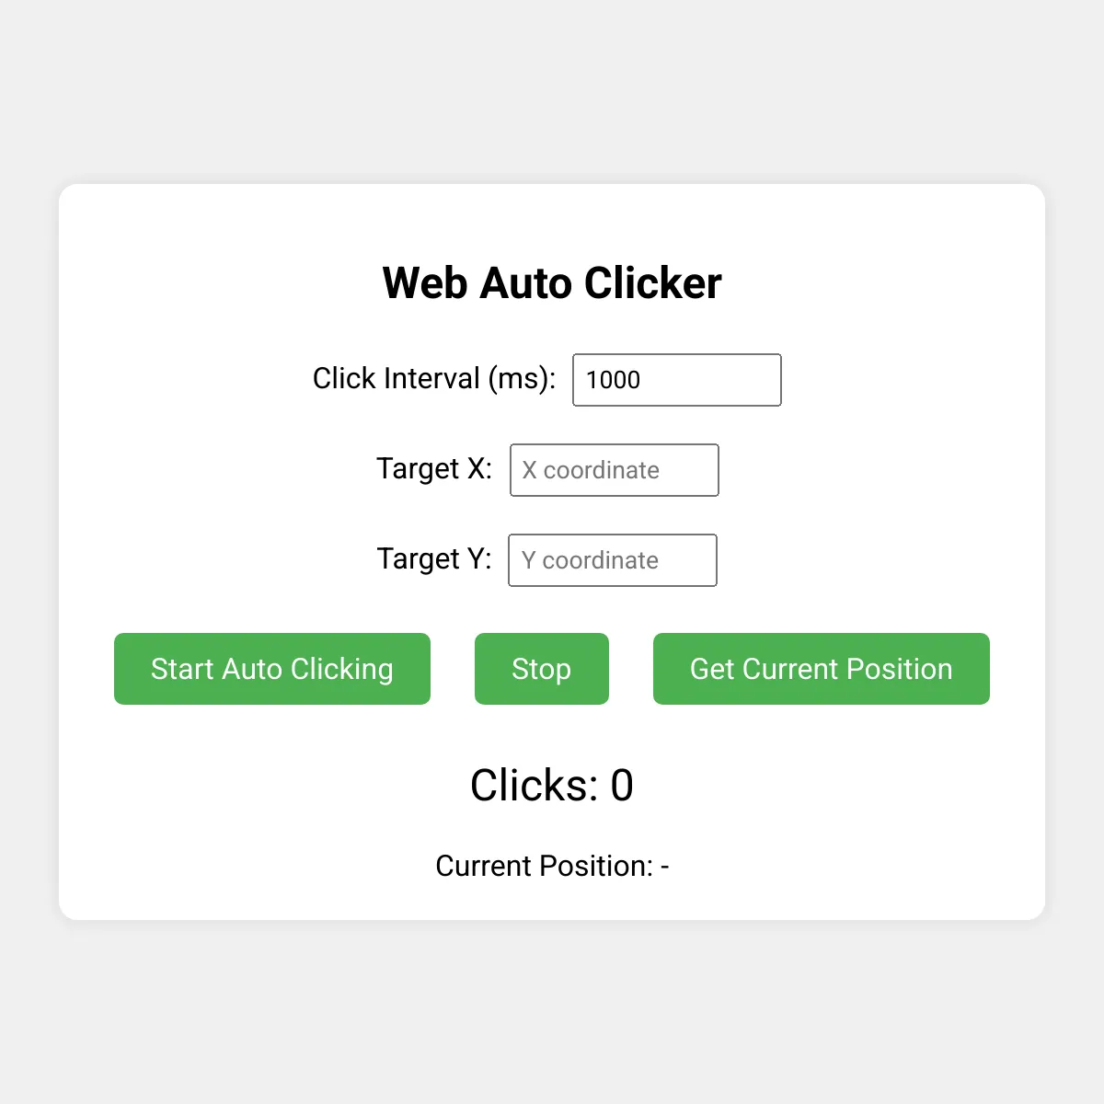Click the Target Y label text
This screenshot has height=1104, width=1104.
434,558
